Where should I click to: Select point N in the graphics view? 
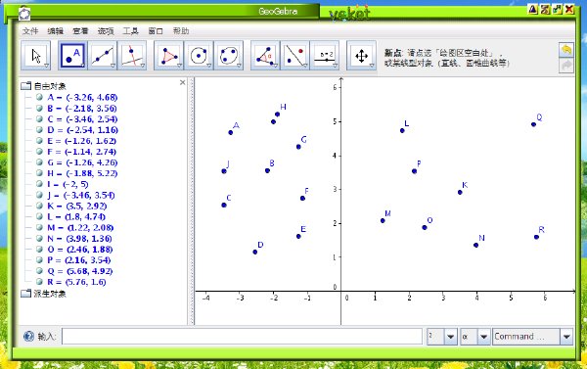coord(475,245)
